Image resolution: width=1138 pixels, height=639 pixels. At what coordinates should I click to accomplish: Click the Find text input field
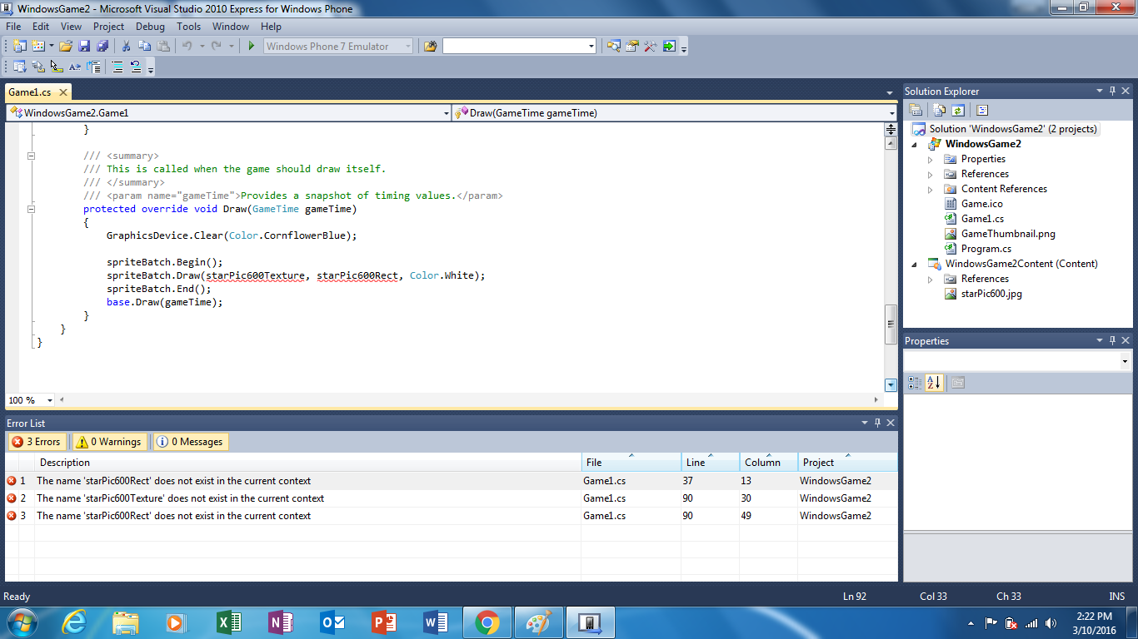[514, 47]
